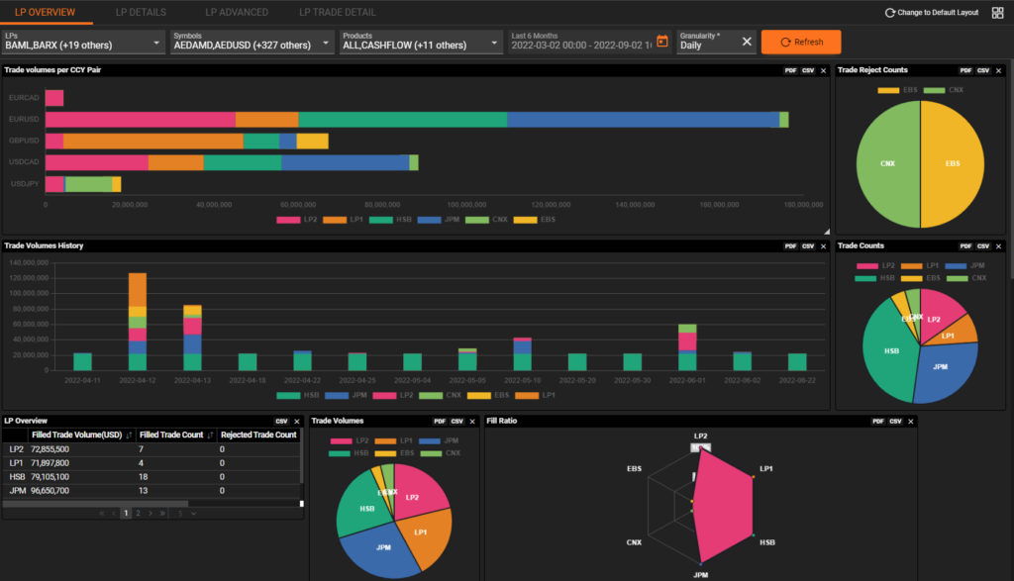Toggle the CNX legend in Trade Reject Counts
1014x581 pixels.
[947, 89]
